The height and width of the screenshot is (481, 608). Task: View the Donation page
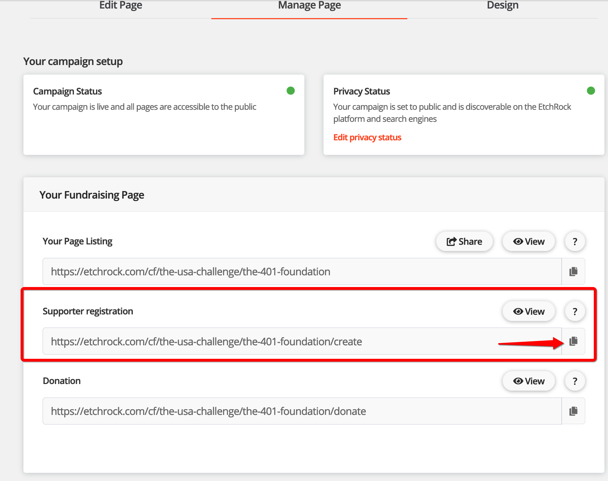coord(528,381)
